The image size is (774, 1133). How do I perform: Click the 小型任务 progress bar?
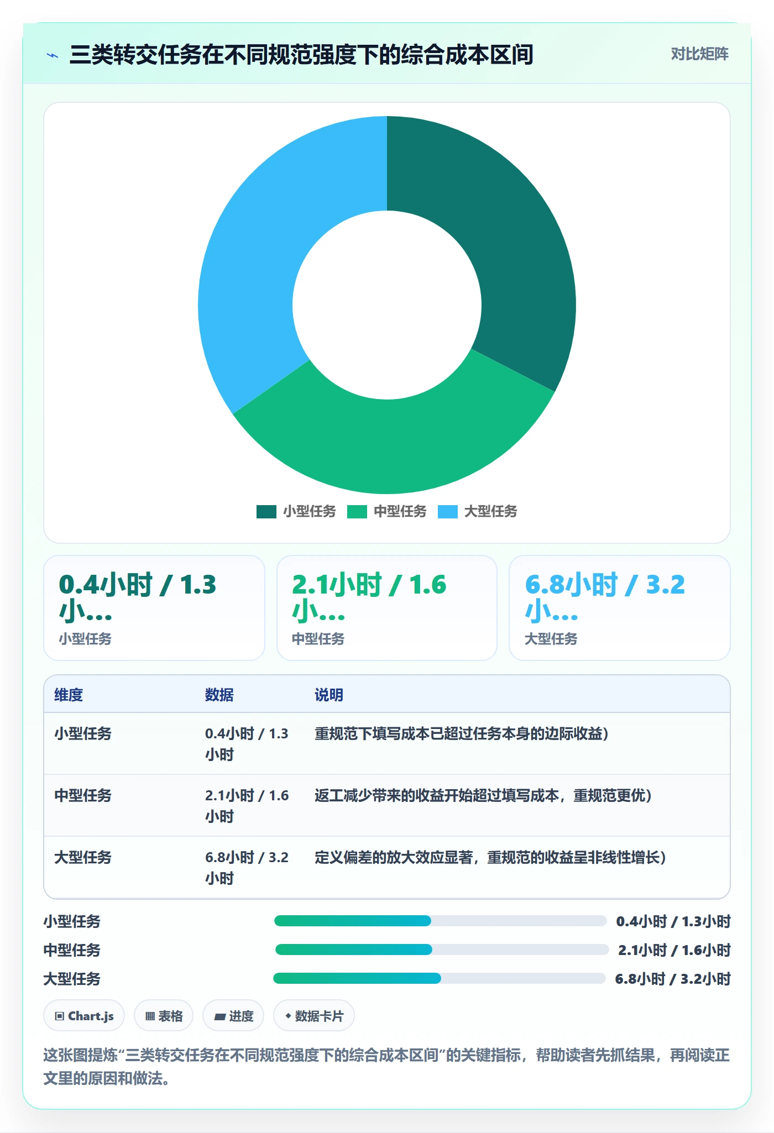441,921
